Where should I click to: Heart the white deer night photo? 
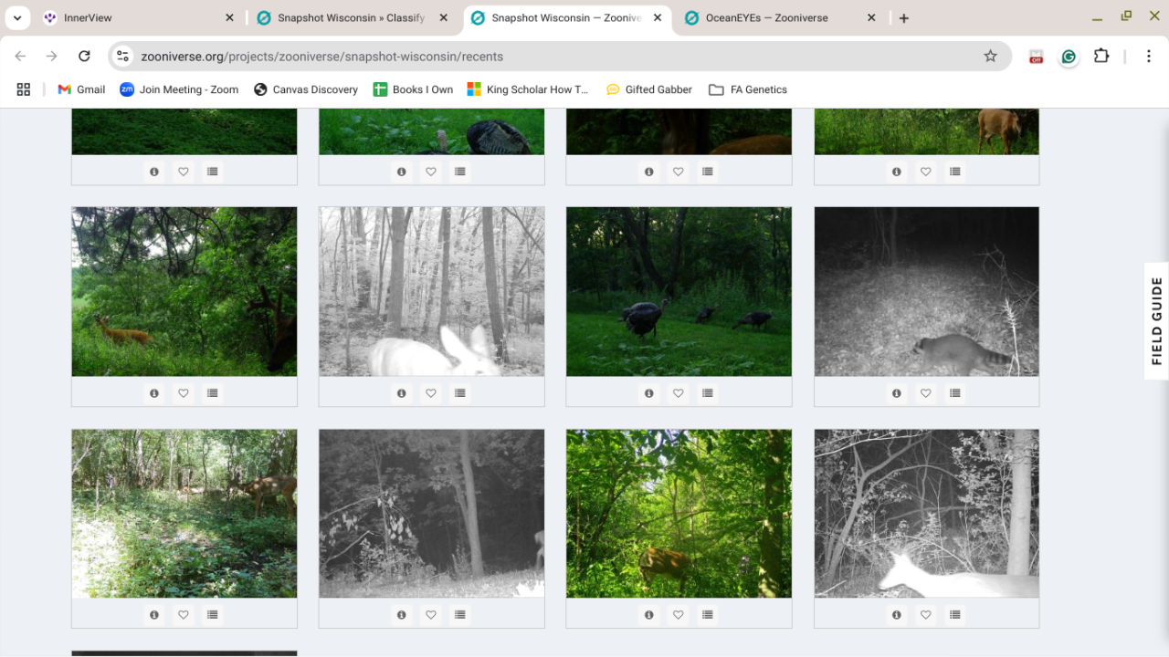coord(926,615)
